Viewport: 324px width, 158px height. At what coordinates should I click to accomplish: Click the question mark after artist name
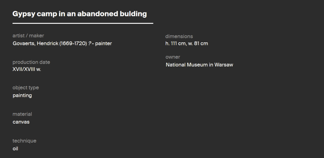(90, 44)
